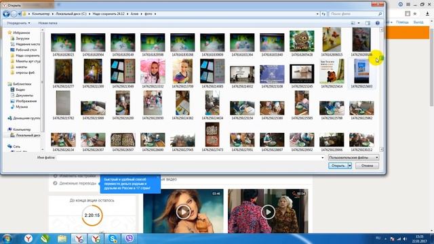Open the Видео library
Viewport: 434px width, 244px height.
click(18, 89)
